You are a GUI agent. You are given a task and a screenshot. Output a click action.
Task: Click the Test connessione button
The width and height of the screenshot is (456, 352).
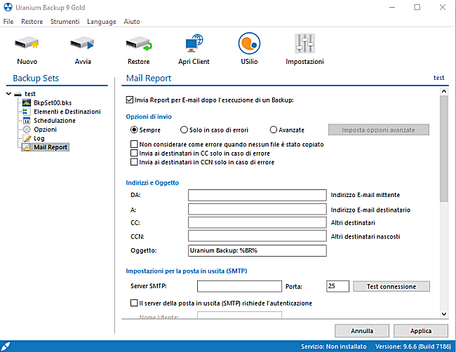pyautogui.click(x=391, y=286)
